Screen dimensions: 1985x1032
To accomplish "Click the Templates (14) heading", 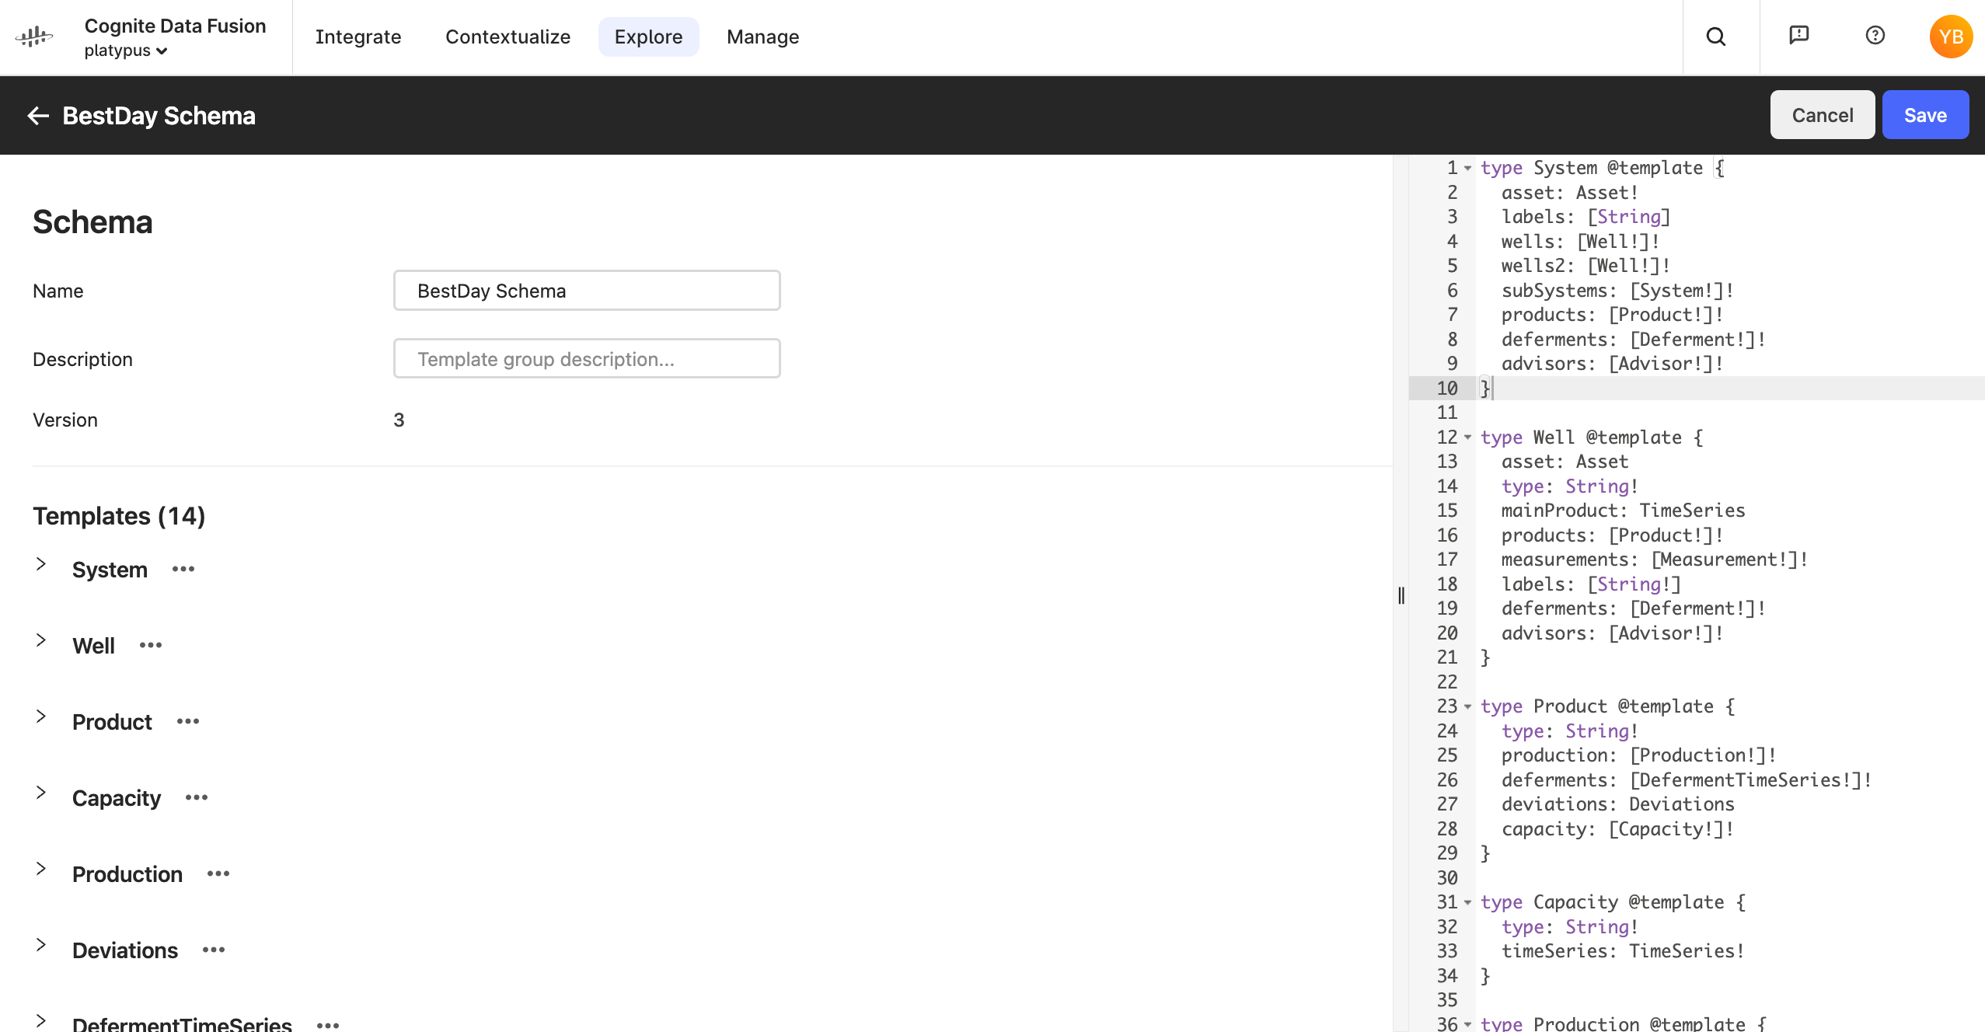I will [x=119, y=516].
